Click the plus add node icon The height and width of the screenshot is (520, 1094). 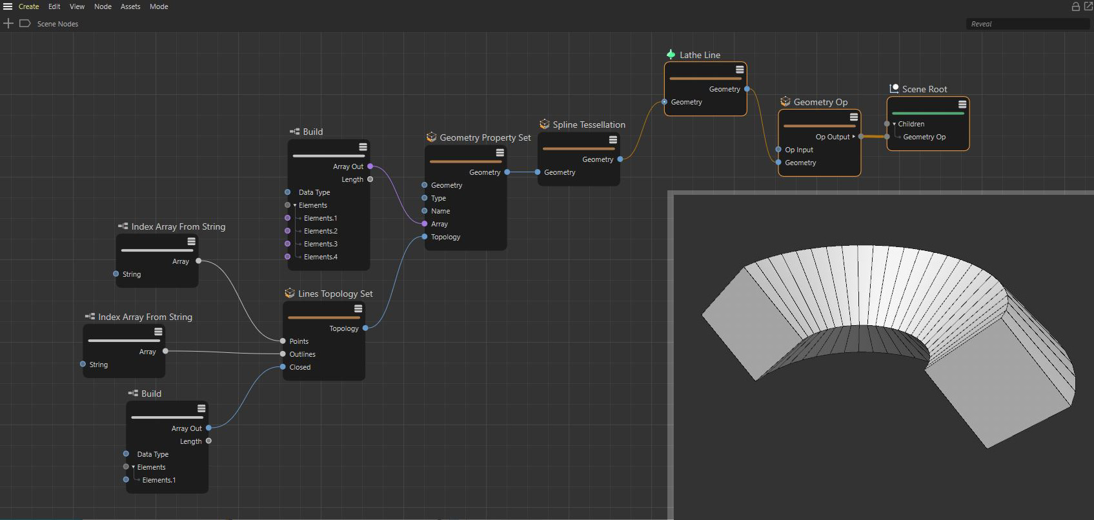(8, 24)
